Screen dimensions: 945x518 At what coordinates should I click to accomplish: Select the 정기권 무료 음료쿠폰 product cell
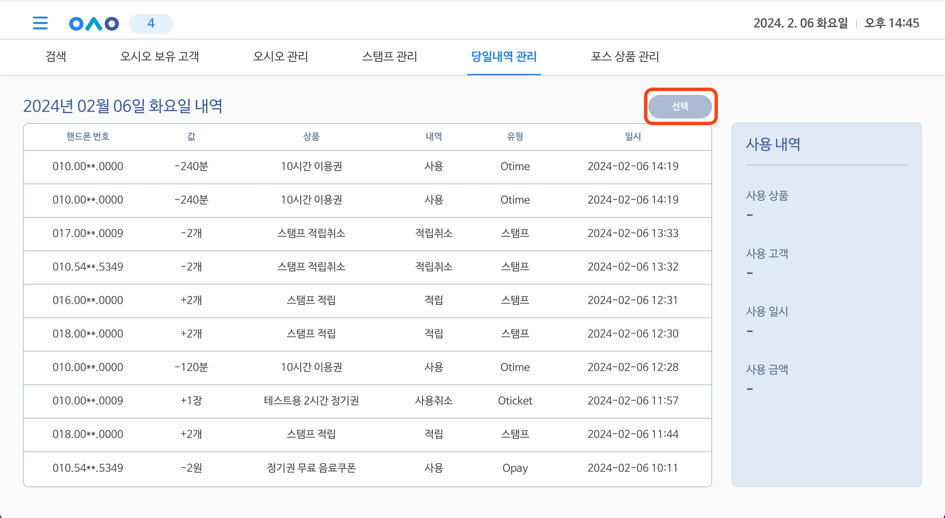(x=311, y=468)
